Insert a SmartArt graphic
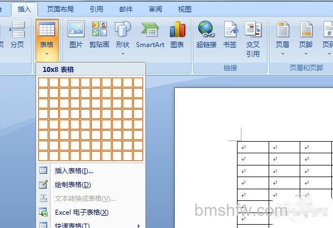Viewport: 333px width, 228px height. [150, 35]
